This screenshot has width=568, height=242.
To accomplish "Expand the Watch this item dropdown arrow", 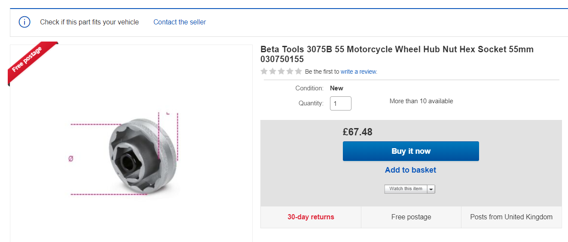I will click(x=431, y=189).
